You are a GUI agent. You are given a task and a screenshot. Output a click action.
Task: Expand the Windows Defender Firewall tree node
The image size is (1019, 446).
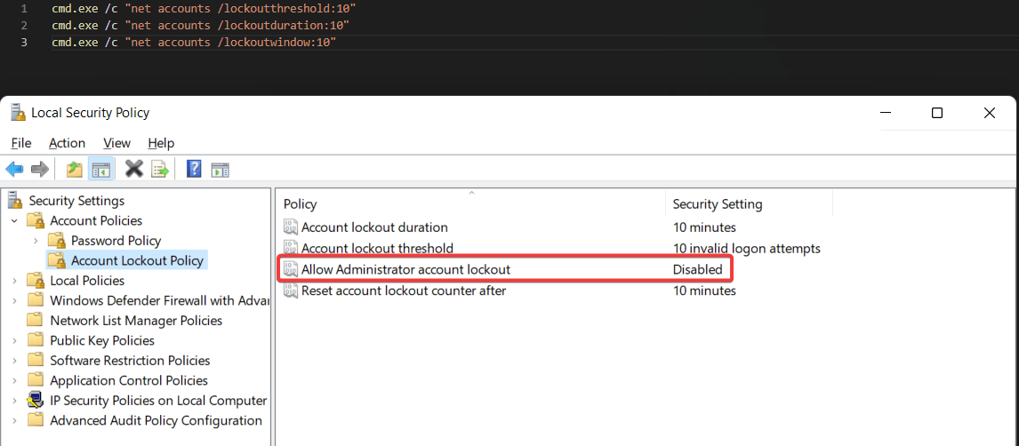click(x=14, y=300)
